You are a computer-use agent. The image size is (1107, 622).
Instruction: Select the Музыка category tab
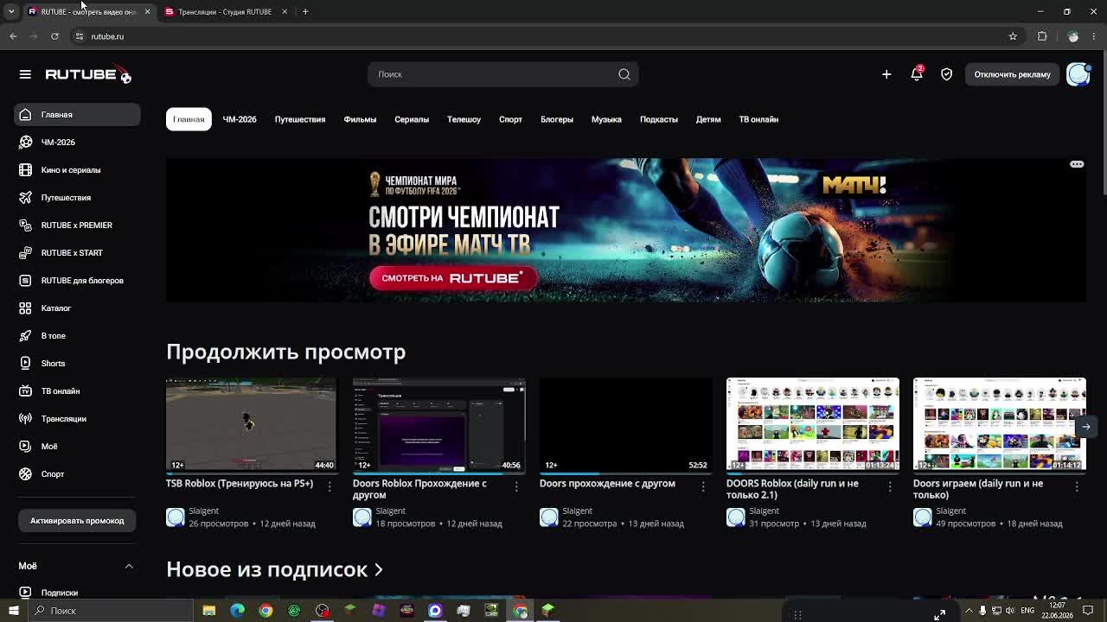pyautogui.click(x=606, y=119)
